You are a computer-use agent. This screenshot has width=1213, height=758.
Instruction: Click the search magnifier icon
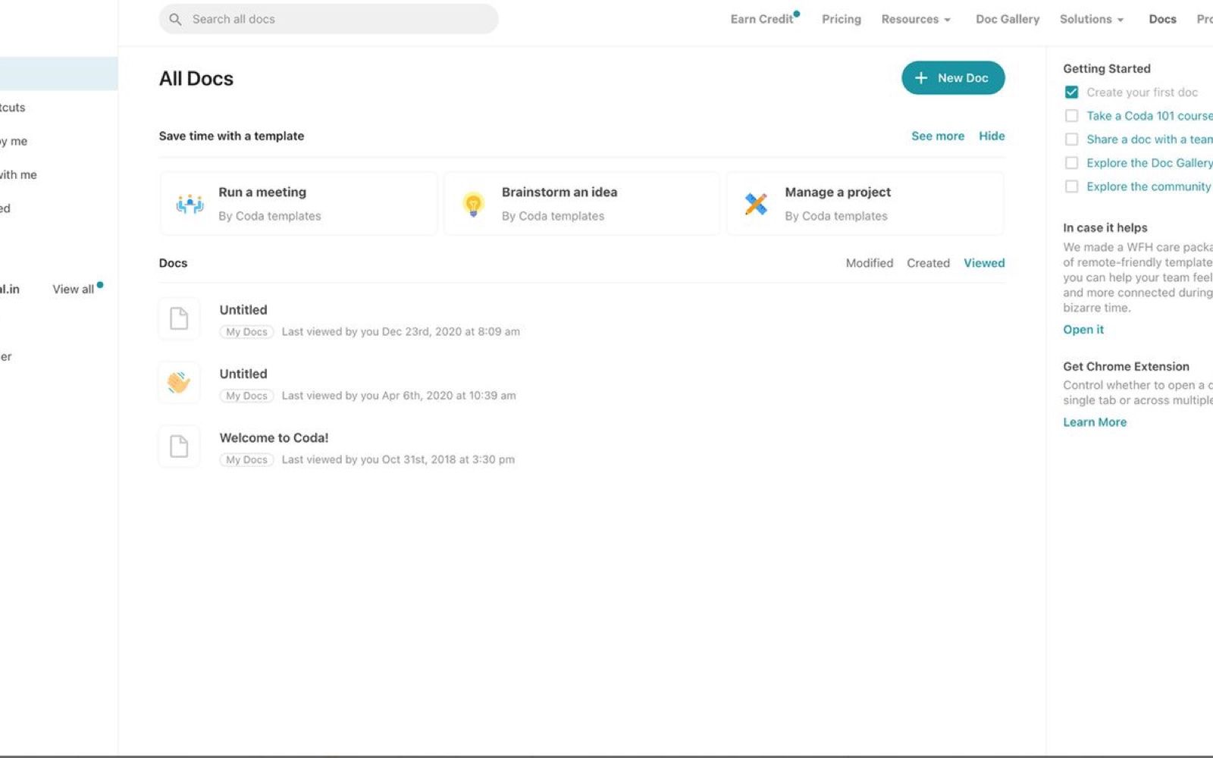175,19
